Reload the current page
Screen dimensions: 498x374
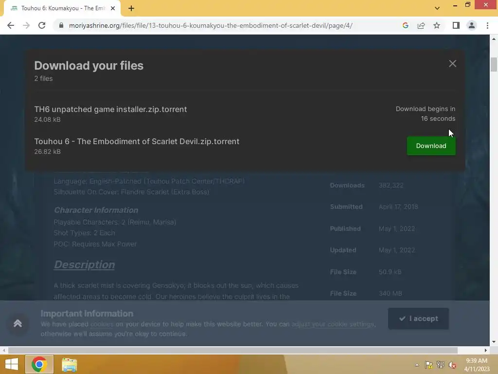pos(42,25)
